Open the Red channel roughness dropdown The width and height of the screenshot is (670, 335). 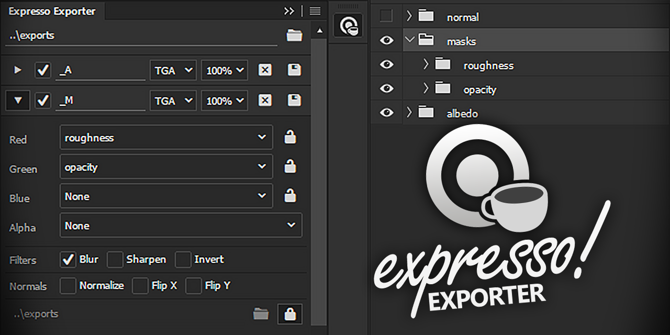pos(166,137)
